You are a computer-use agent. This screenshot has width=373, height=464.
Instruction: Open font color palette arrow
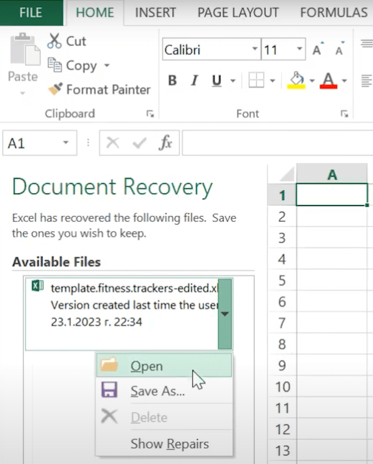pyautogui.click(x=344, y=81)
